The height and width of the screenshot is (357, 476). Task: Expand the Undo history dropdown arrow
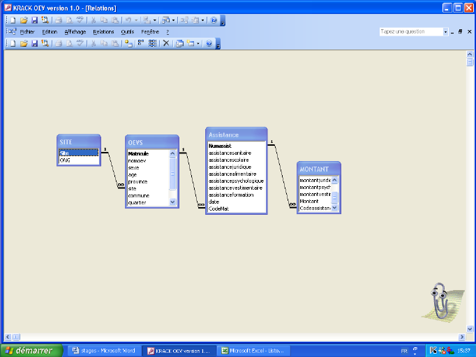click(135, 20)
